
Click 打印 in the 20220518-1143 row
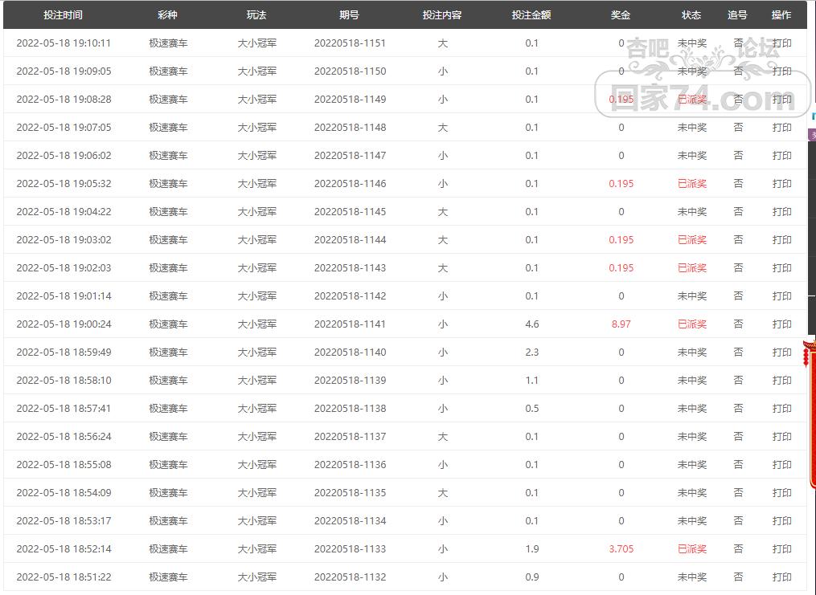click(x=781, y=267)
